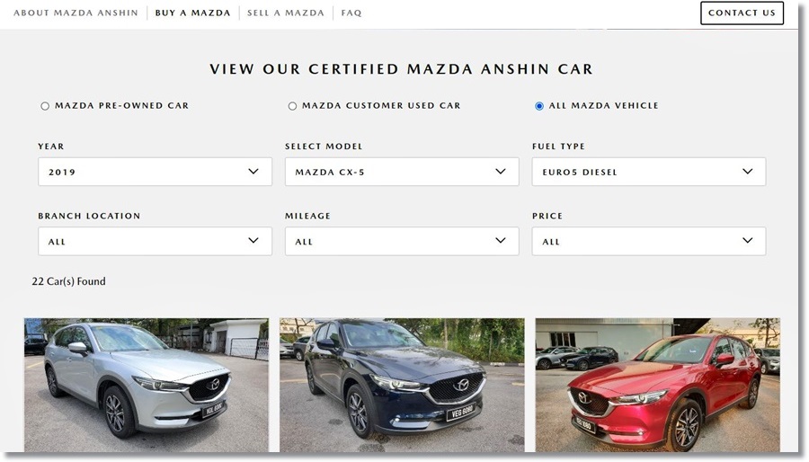Open the Fuel Type dropdown
809x462 pixels.
click(648, 172)
